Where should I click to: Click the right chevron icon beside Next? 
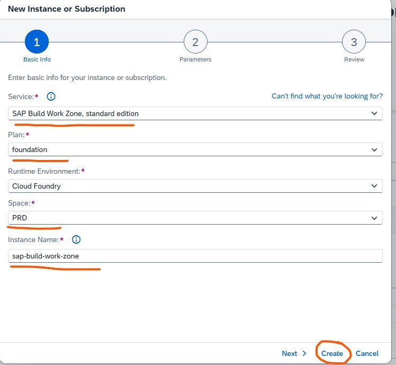(304, 353)
